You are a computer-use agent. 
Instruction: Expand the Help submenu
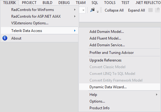point(120,95)
